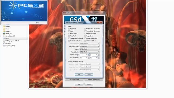174x98 pixels.
Task: Select the shaders folder icon
Action: click(4, 26)
